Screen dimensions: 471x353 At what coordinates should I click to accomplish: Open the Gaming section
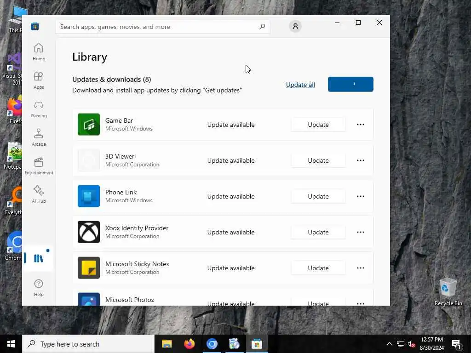[x=39, y=109]
